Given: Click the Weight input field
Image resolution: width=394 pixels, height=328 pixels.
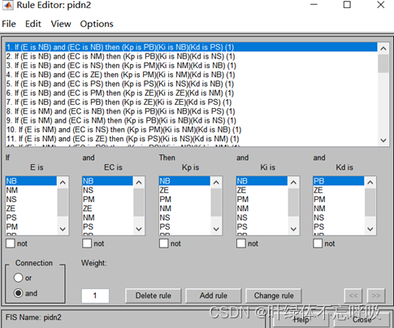Looking at the screenshot, I should click(x=95, y=296).
